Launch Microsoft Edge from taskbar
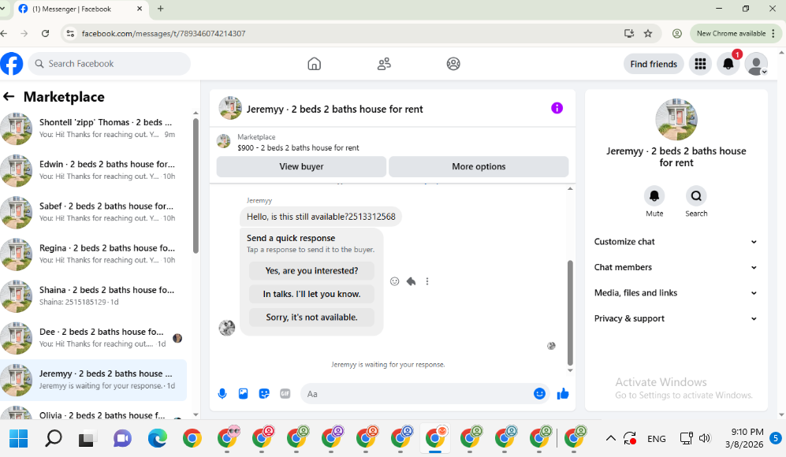 point(158,438)
